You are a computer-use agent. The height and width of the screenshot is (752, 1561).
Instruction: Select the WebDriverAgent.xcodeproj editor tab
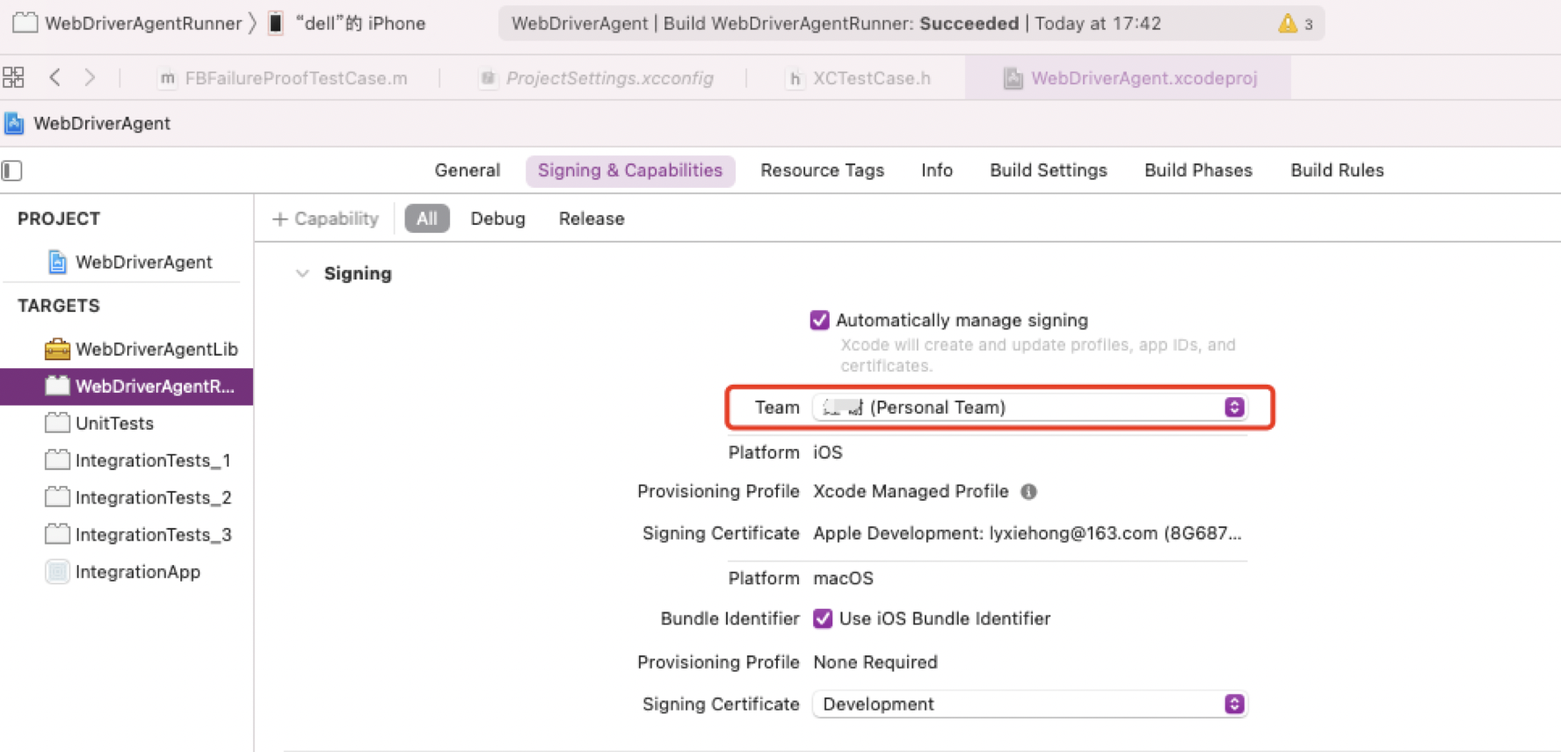[x=1129, y=78]
